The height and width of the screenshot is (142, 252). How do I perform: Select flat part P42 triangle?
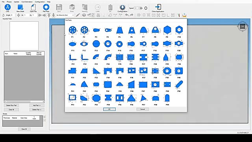pyautogui.click(x=84, y=84)
